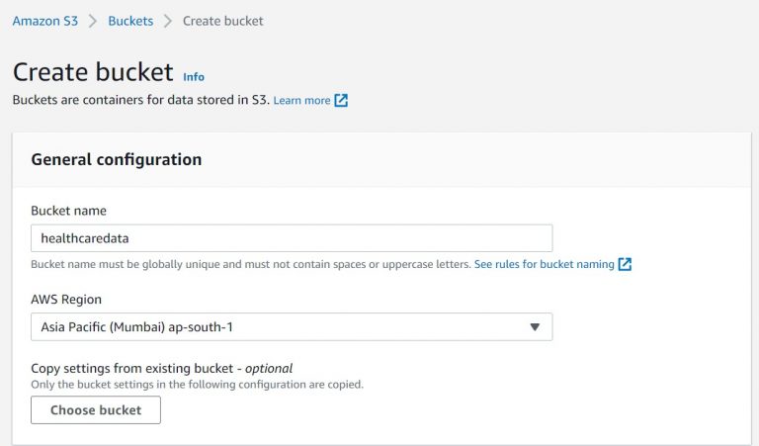The height and width of the screenshot is (446, 759).
Task: Click the General configuration section header
Action: (x=117, y=159)
